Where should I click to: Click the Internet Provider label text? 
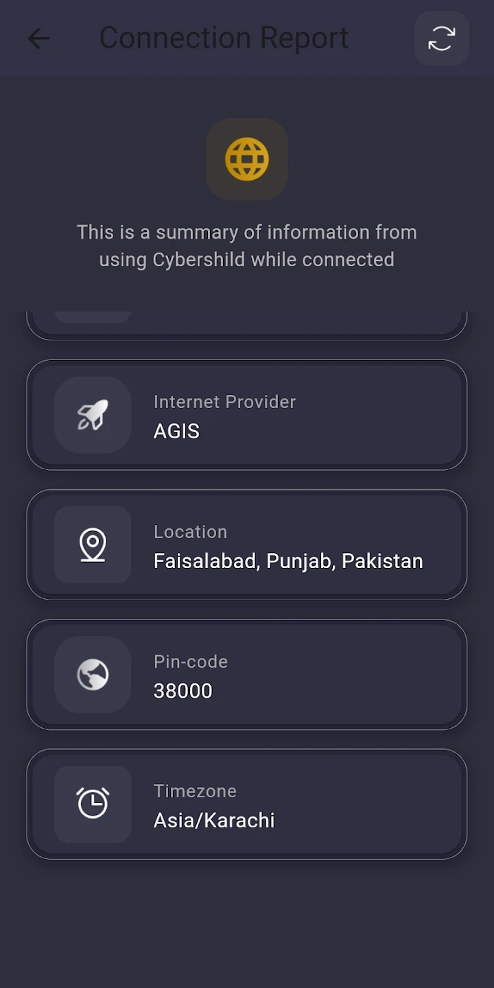pyautogui.click(x=224, y=401)
